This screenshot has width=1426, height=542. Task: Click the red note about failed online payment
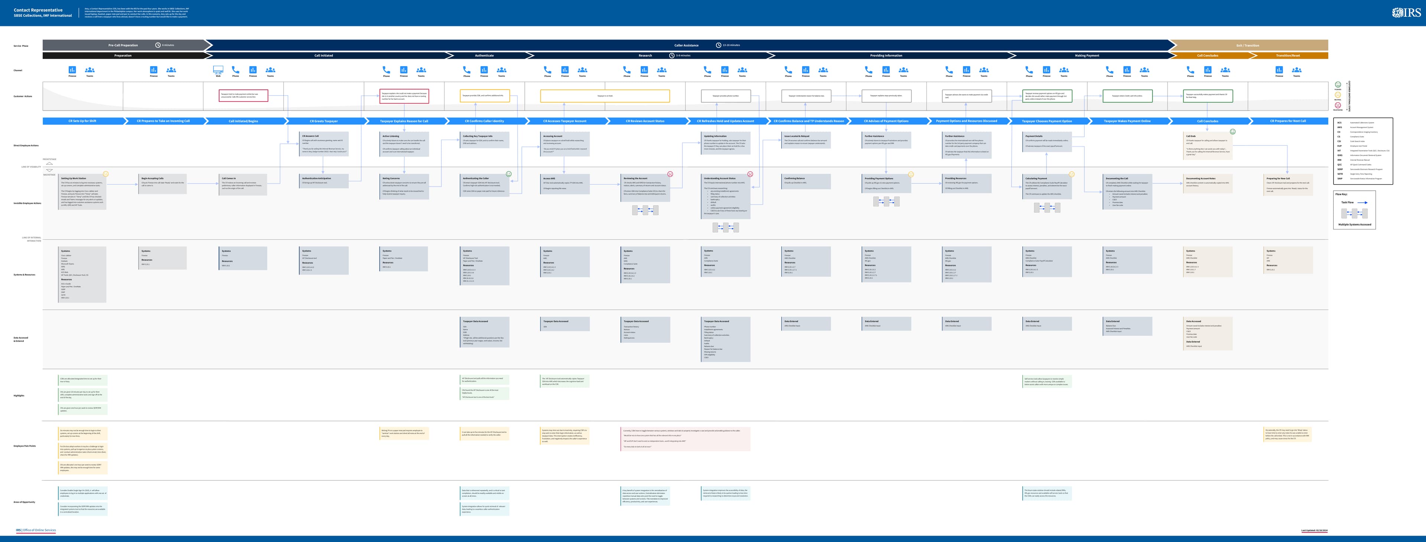point(244,95)
